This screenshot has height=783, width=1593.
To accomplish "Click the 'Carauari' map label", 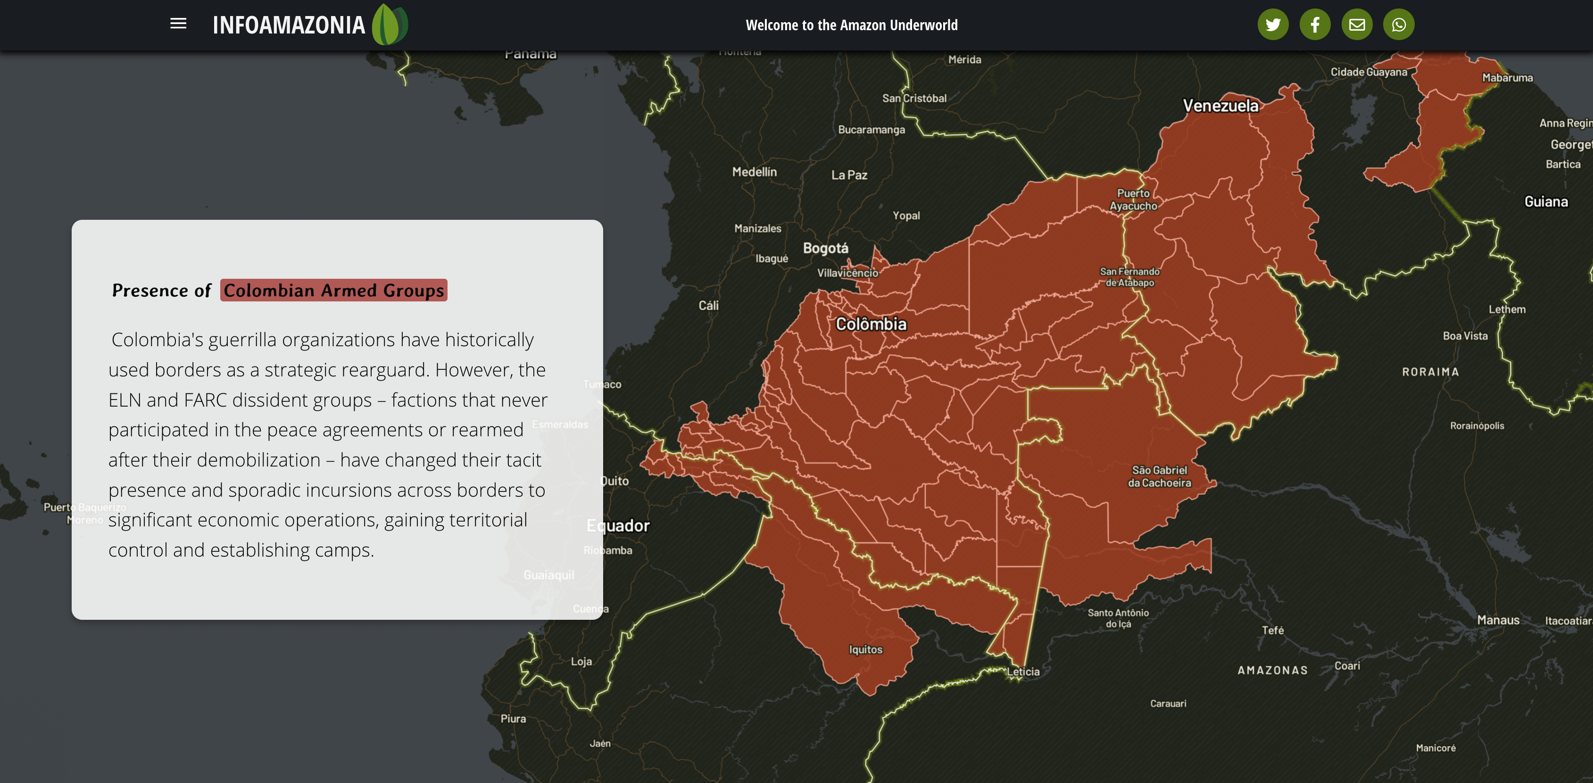I will click(1168, 704).
